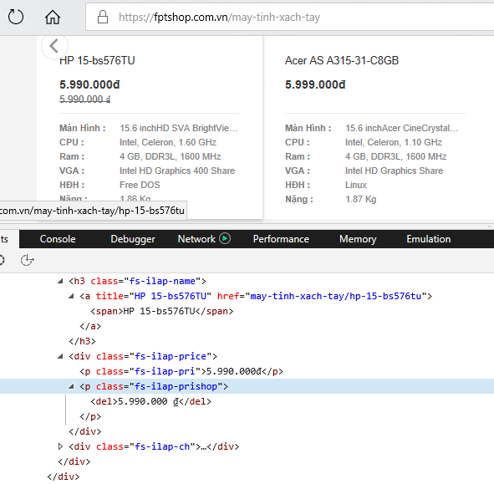The width and height of the screenshot is (494, 484).
Task: Switch to the Network tab
Action: coord(196,239)
